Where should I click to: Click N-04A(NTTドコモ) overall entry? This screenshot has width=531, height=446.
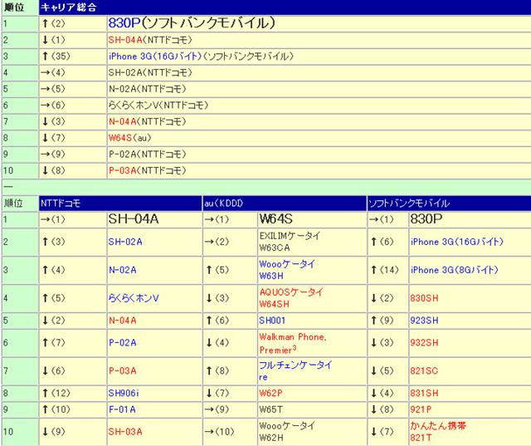point(148,121)
